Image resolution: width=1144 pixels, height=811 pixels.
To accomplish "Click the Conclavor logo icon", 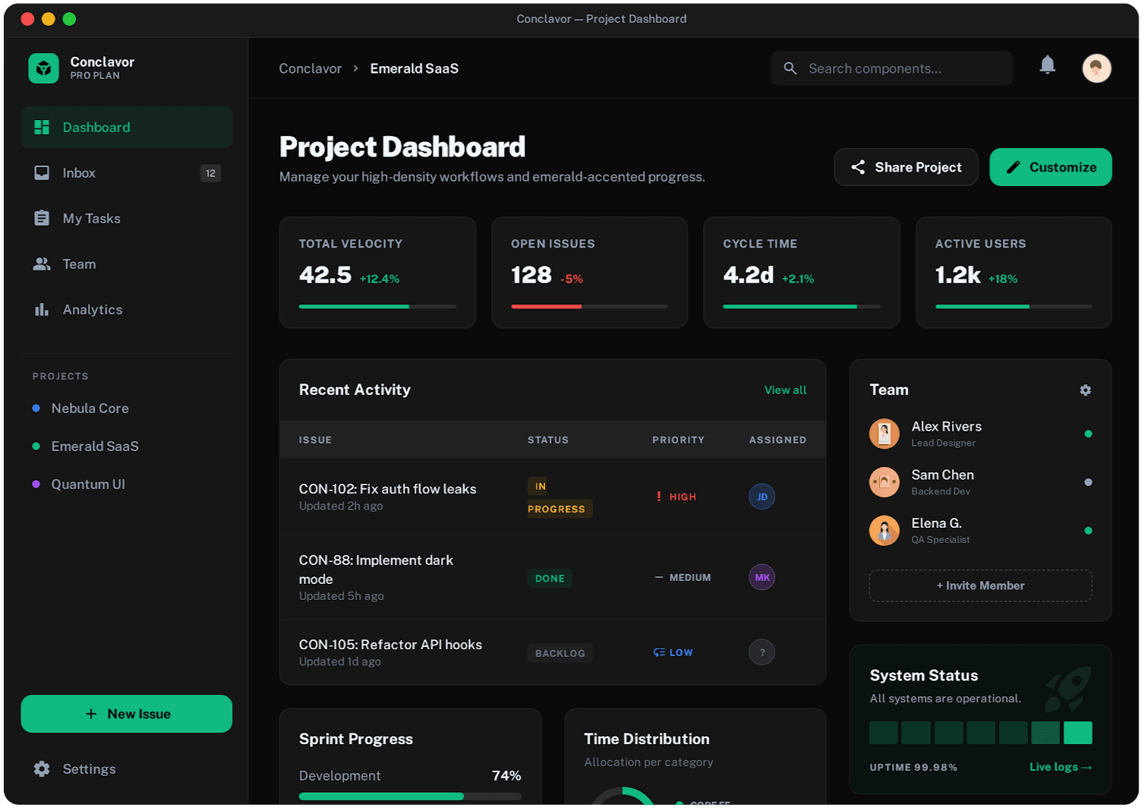I will click(43, 68).
